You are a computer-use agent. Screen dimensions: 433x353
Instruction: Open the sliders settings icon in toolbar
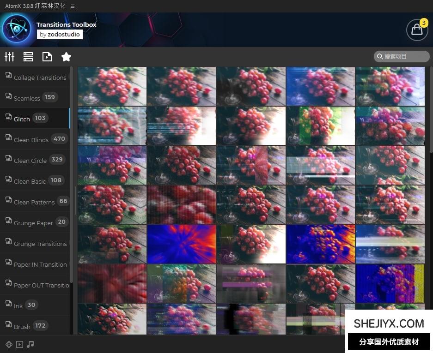click(x=10, y=57)
